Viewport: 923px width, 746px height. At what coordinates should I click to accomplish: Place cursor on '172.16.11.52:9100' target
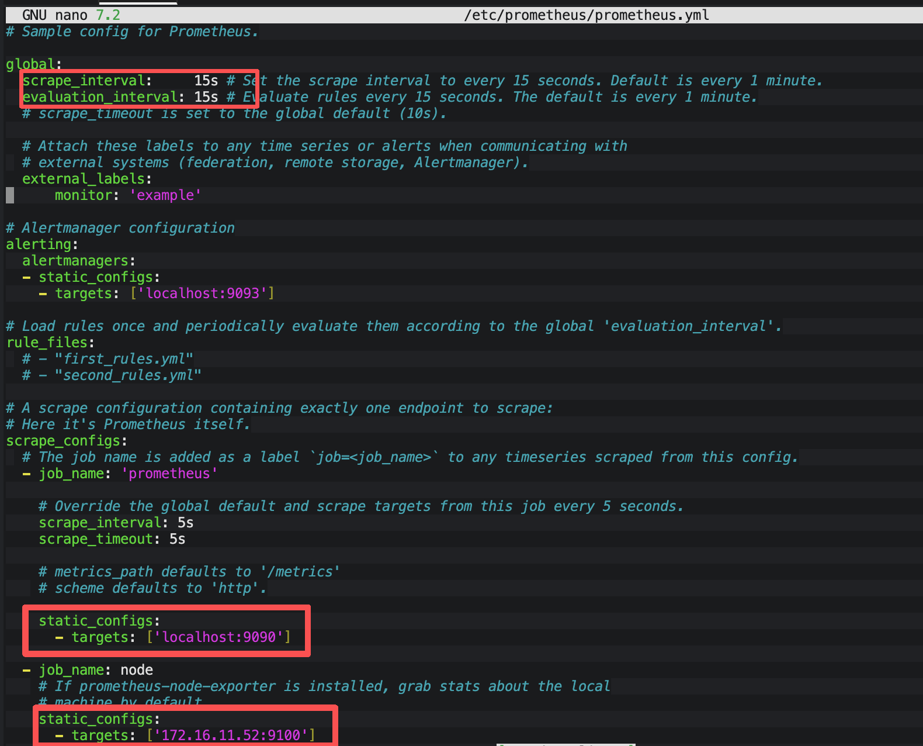point(231,735)
